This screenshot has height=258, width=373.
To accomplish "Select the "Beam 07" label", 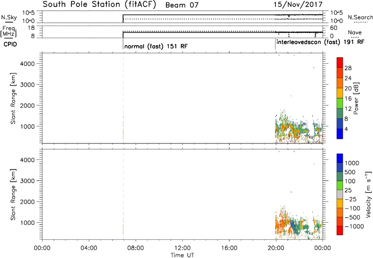I will pyautogui.click(x=182, y=5).
